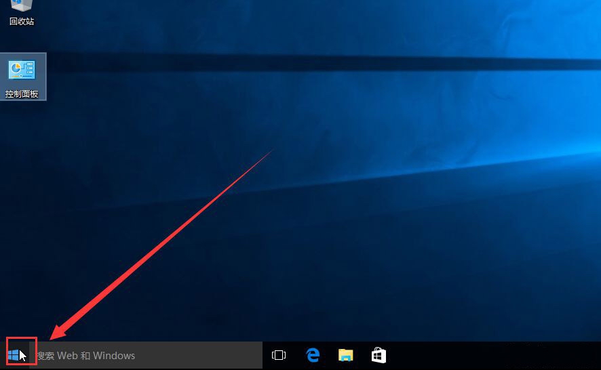Screen dimensions: 601x370
Task: Open File Explorer from the taskbar
Action: point(345,355)
